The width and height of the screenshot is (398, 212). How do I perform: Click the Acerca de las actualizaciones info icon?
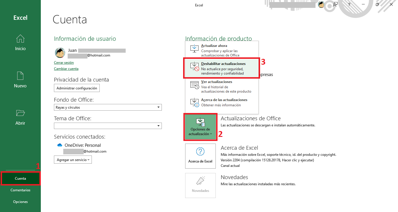[x=194, y=103]
